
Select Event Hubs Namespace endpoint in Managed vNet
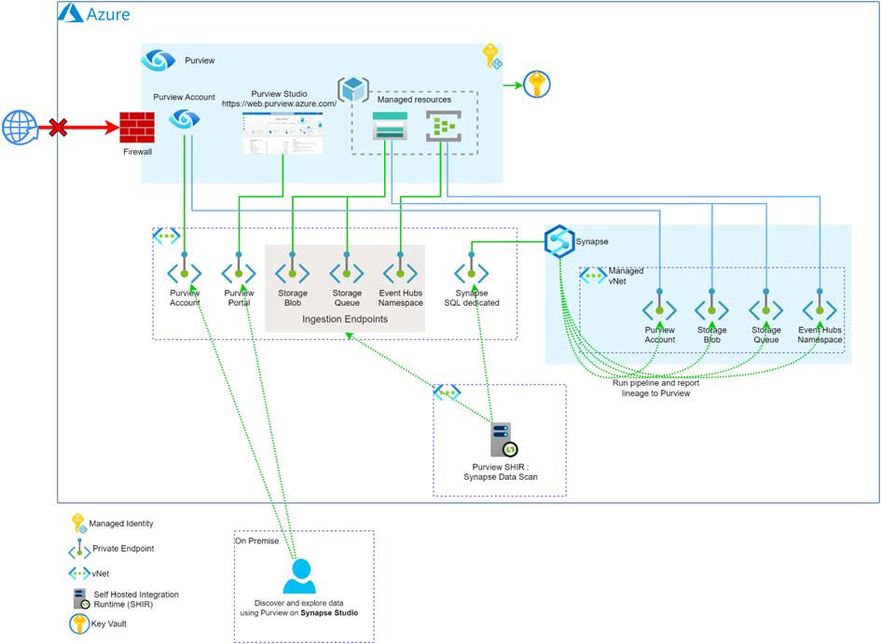point(819,310)
